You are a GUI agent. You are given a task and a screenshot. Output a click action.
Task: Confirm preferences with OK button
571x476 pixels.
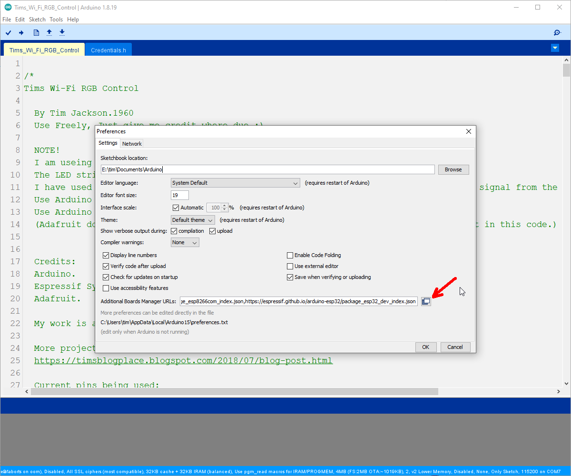tap(425, 347)
